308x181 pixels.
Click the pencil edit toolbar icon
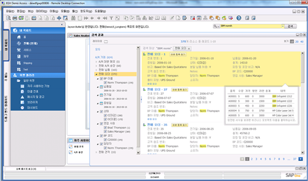pos(172,18)
